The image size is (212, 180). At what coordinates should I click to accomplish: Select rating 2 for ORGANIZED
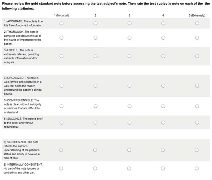tap(95, 86)
